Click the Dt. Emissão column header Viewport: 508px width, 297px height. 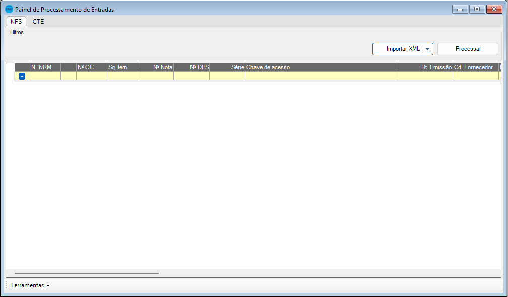tap(425, 67)
